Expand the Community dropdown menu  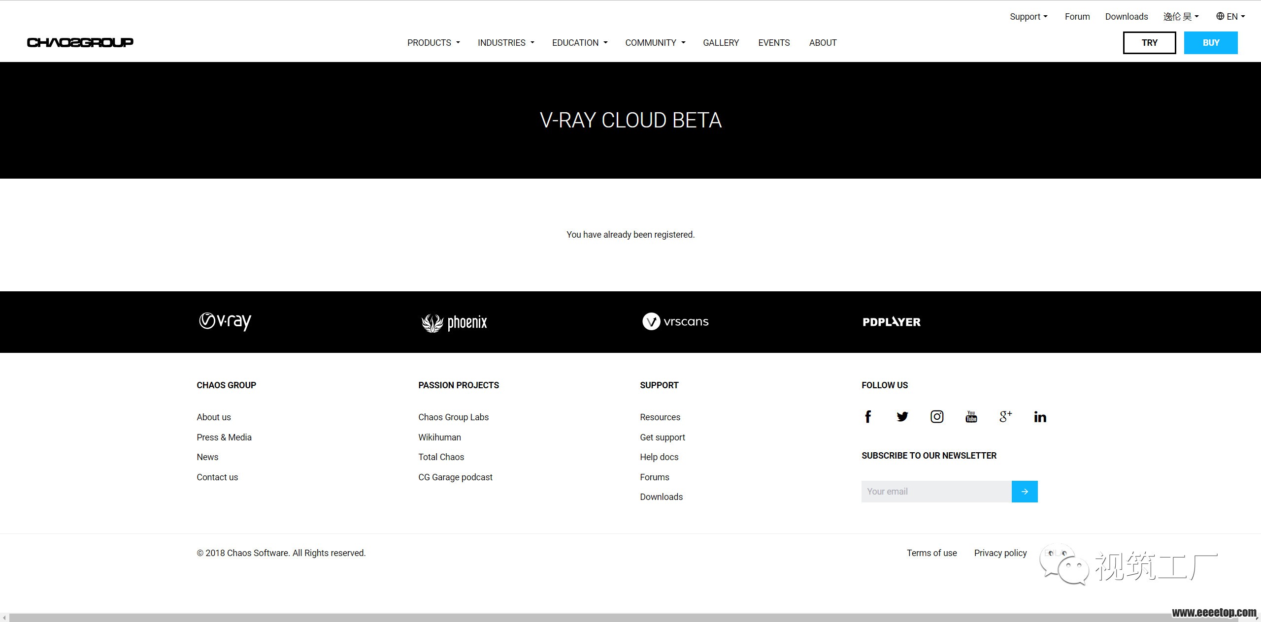tap(655, 43)
